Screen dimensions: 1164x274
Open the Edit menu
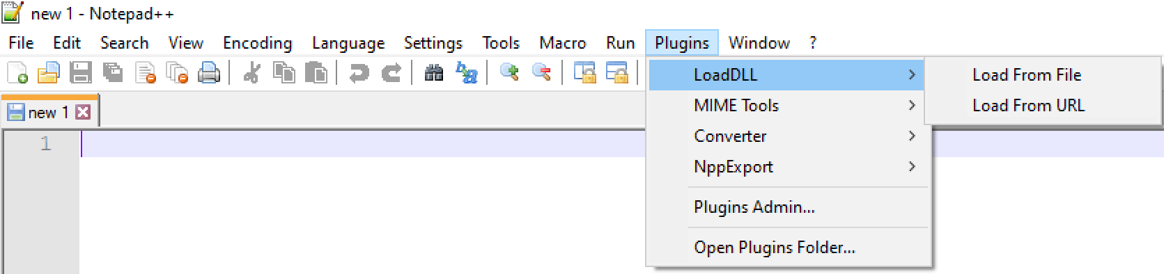67,43
